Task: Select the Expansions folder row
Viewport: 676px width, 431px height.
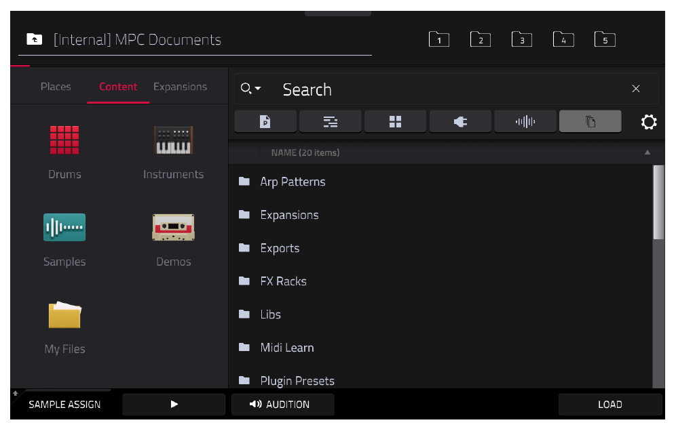Action: pyautogui.click(x=440, y=214)
